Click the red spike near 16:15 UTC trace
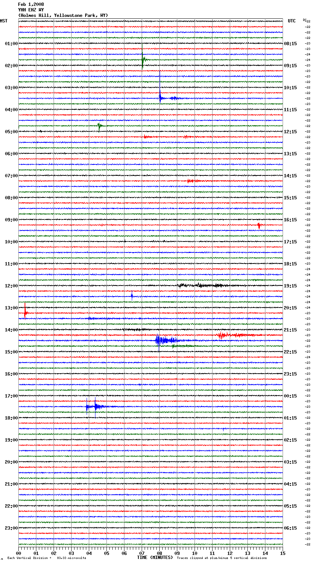 click(x=259, y=225)
